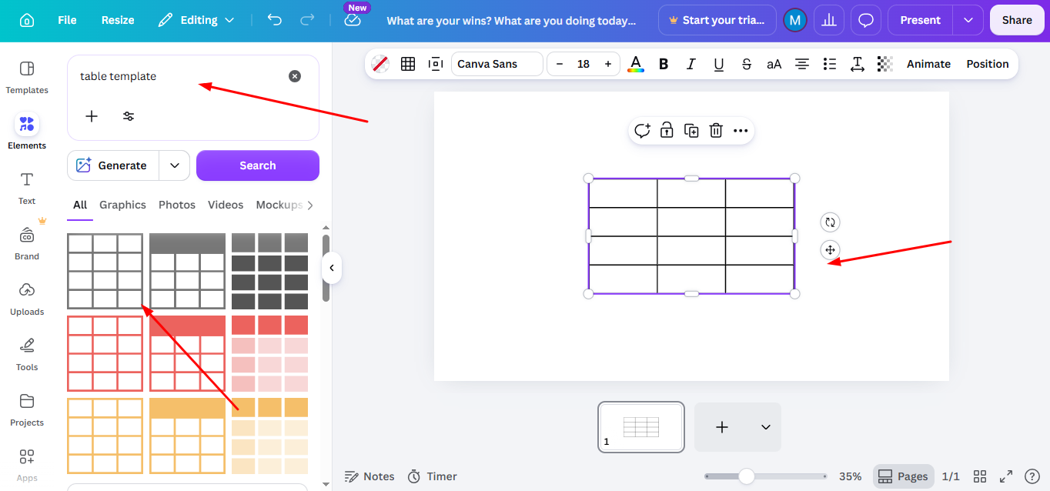Open Canva Sans font selector

(x=497, y=64)
